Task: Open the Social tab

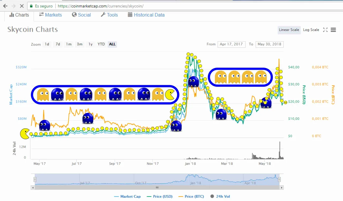Action: point(81,15)
